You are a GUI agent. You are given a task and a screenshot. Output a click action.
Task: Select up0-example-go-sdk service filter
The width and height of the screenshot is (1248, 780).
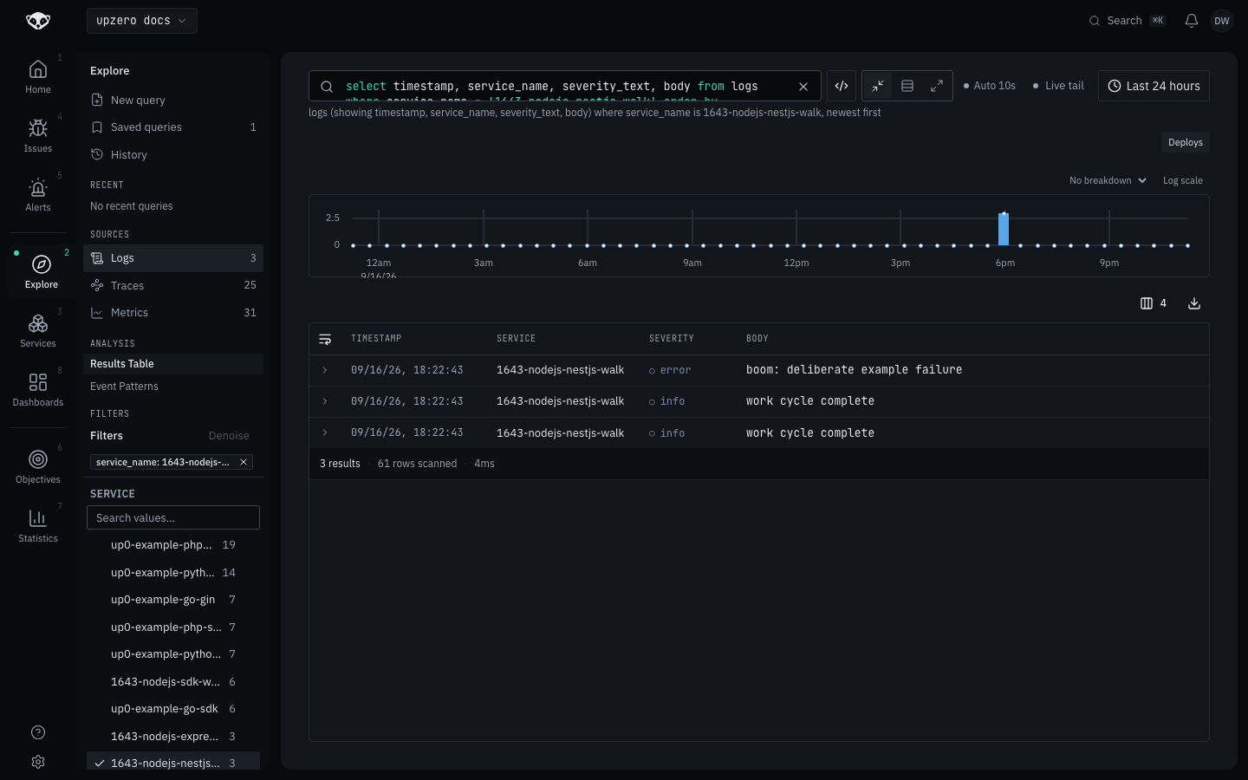pos(173,709)
